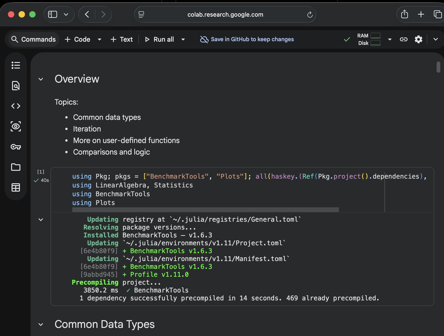The height and width of the screenshot is (336, 444).
Task: Open the Secrets key icon
Action: point(16,147)
